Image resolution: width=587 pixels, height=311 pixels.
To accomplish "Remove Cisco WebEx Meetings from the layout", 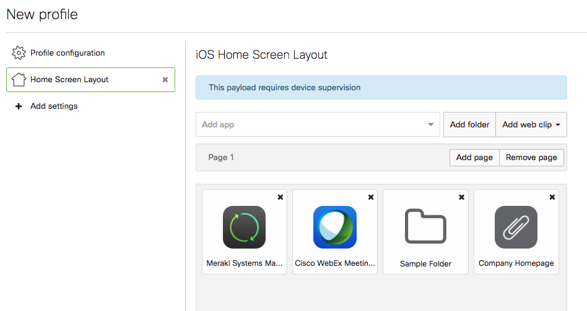I will [x=371, y=197].
